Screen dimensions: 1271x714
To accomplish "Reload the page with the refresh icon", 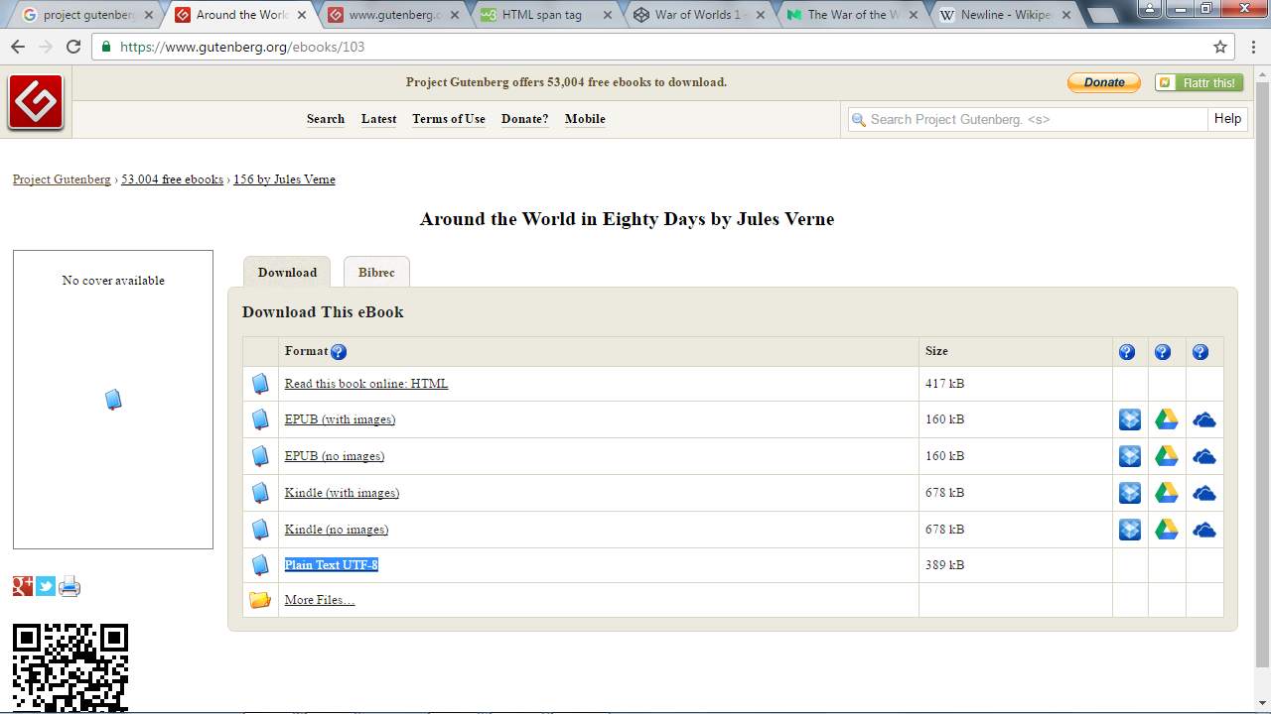I will [73, 47].
